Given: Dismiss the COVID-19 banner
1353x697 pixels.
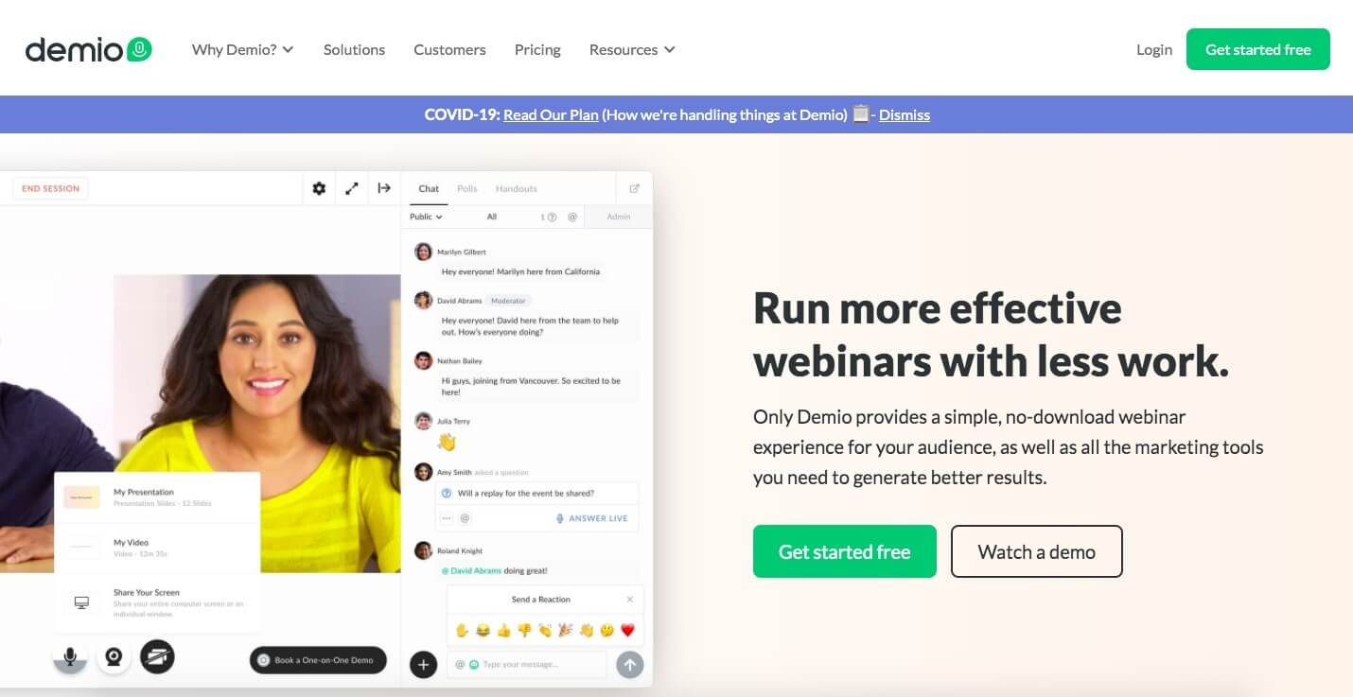Looking at the screenshot, I should (x=905, y=114).
